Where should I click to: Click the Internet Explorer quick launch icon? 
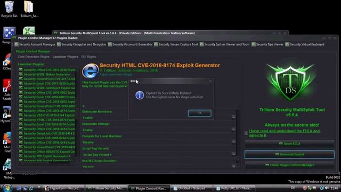coord(31,188)
